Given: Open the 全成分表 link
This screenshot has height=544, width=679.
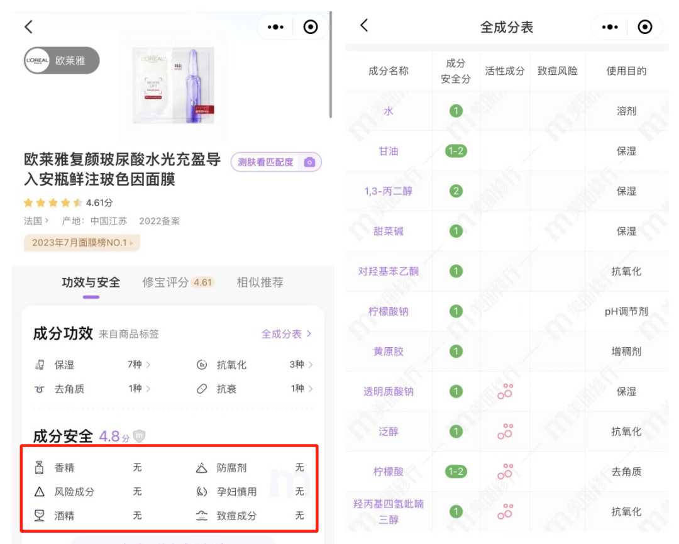Looking at the screenshot, I should 286,334.
